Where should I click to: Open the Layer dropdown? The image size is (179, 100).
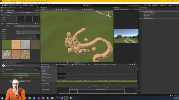click(32, 12)
